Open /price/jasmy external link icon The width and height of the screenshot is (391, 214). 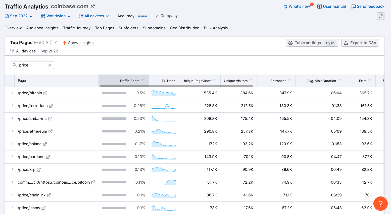[43, 208]
